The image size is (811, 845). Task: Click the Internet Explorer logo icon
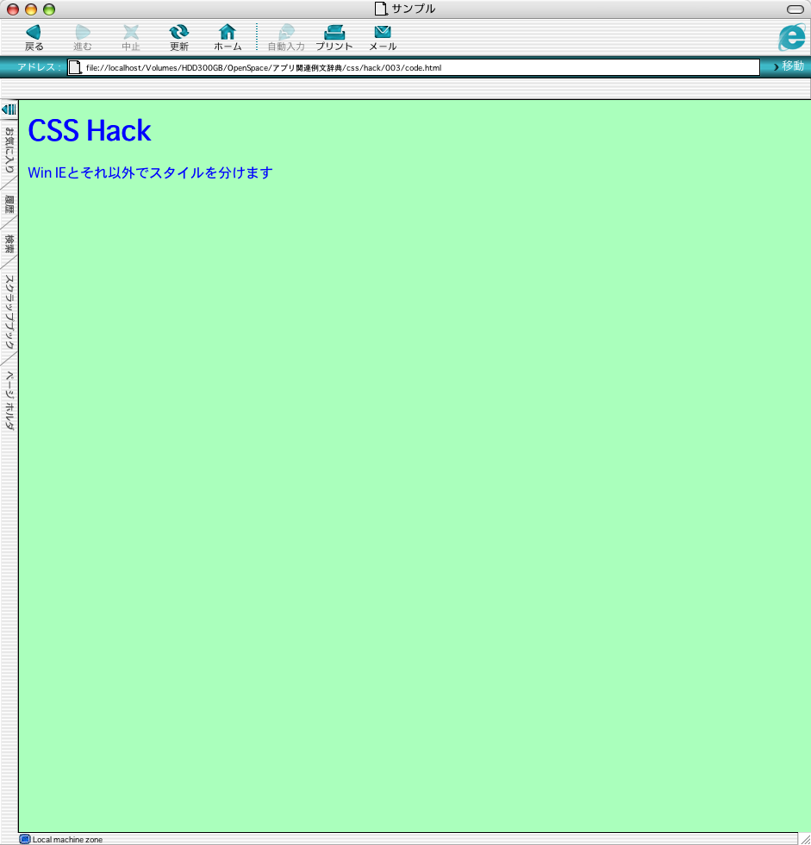[792, 37]
